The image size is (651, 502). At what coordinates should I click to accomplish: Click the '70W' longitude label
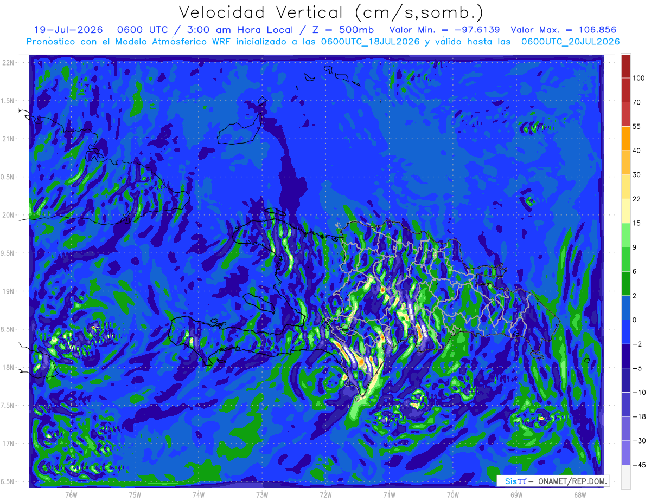point(452,495)
